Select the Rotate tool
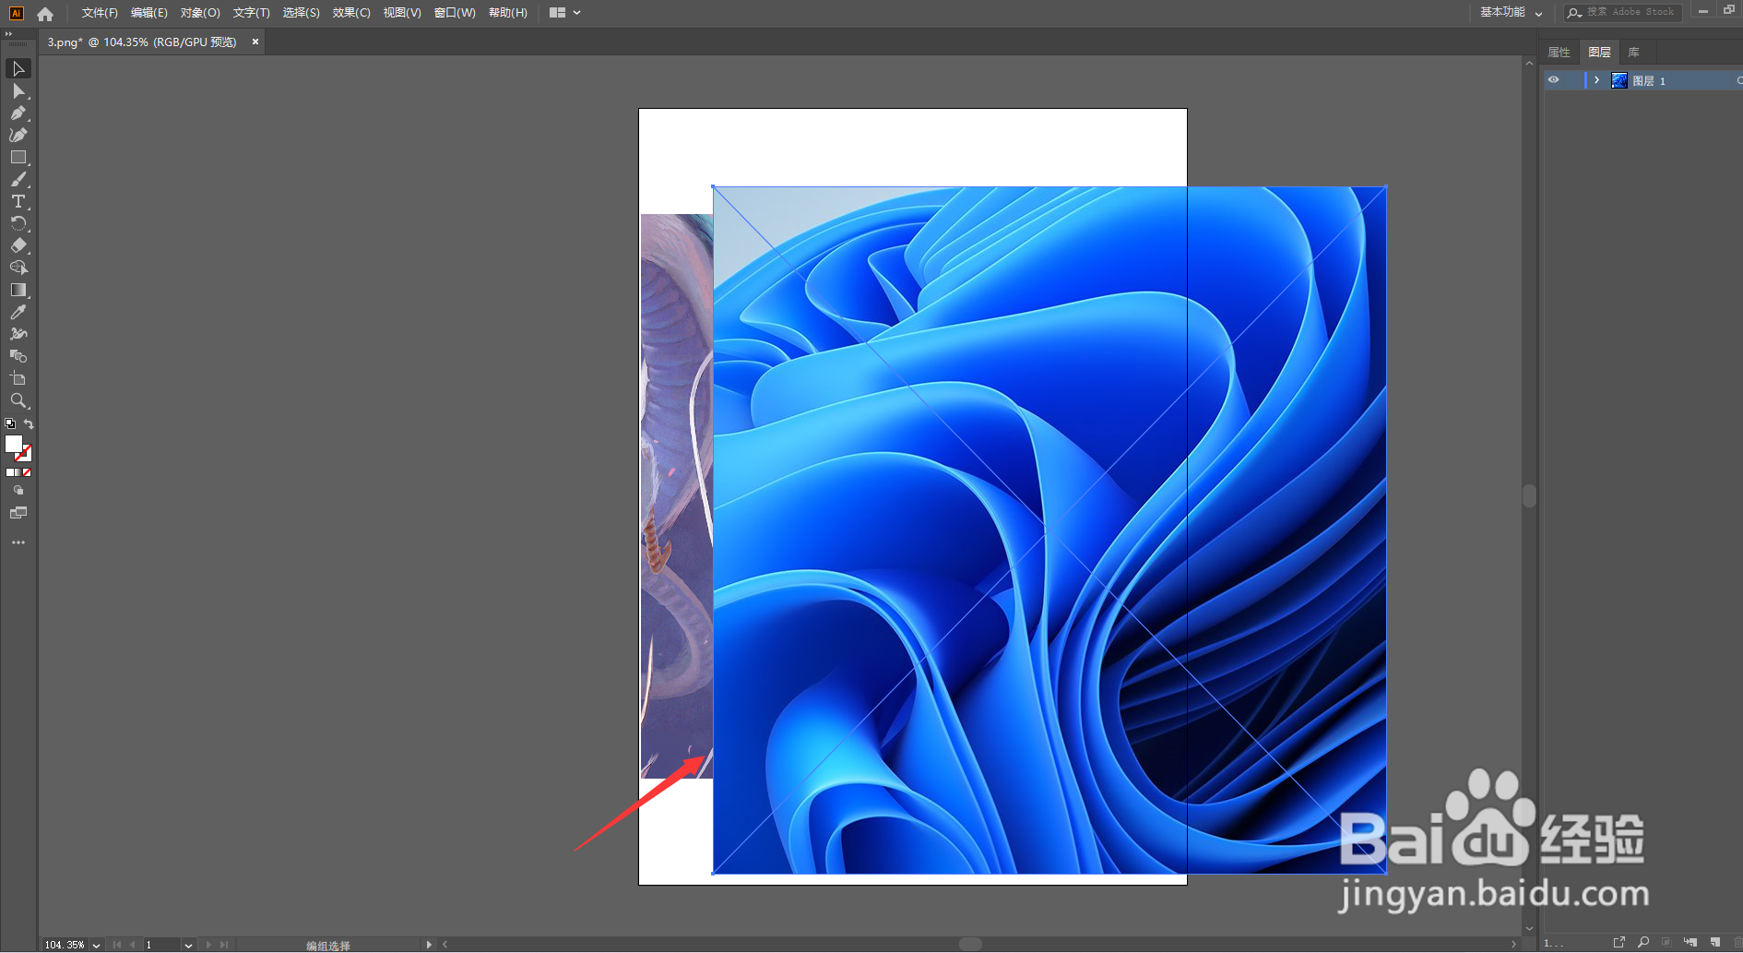The image size is (1743, 953). 18,224
